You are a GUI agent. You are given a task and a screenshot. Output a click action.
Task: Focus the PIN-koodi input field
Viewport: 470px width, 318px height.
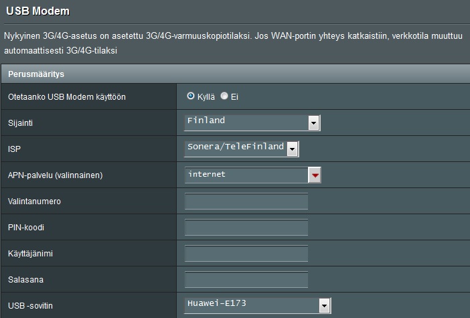(x=246, y=228)
